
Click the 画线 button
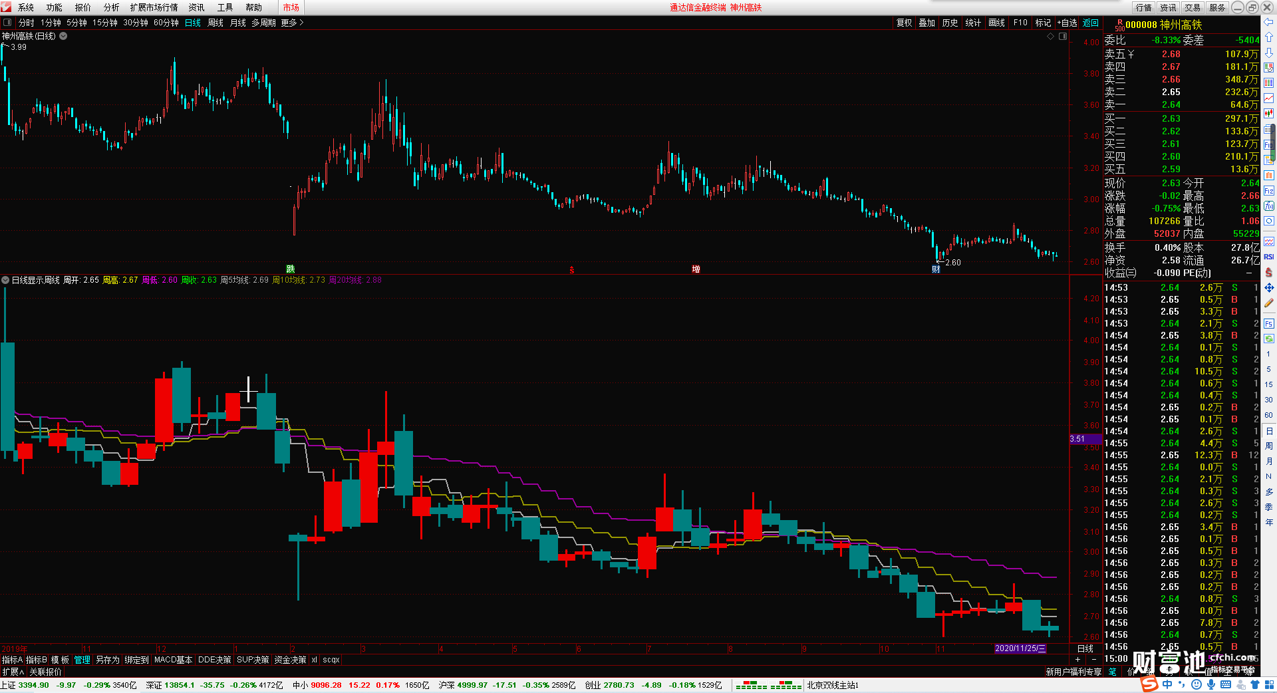point(996,23)
